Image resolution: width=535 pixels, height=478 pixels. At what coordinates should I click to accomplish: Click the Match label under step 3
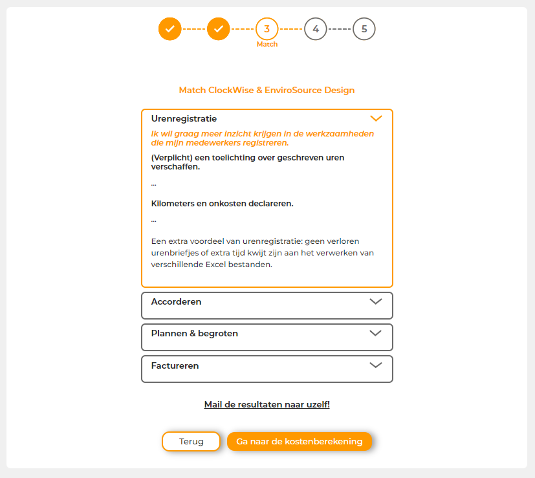267,45
